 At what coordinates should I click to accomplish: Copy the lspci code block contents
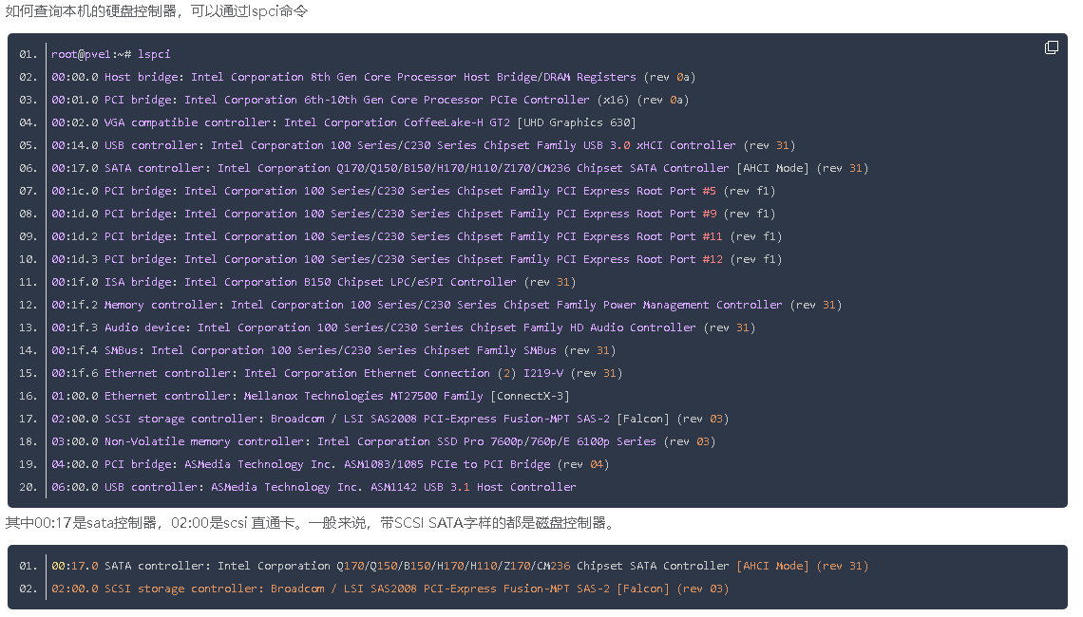point(1052,47)
